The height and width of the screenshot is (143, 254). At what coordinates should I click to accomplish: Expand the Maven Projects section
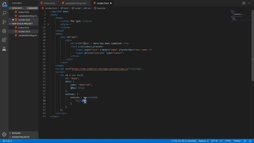(x=10, y=137)
